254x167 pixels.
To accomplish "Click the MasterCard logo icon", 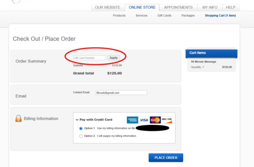I will click(155, 120).
